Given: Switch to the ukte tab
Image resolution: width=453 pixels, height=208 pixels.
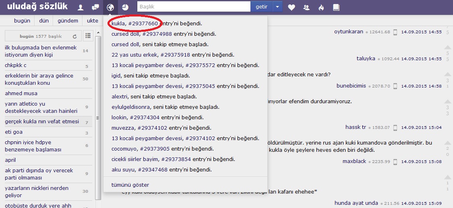Looking at the screenshot, I should (x=93, y=21).
